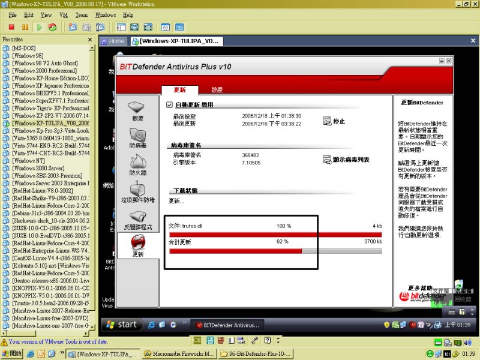Image resolution: width=480 pixels, height=360 pixels.
Task: Open the Team menu
Action: (82, 15)
